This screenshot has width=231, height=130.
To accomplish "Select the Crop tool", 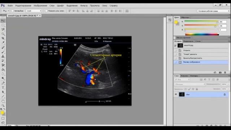I will [3, 38].
